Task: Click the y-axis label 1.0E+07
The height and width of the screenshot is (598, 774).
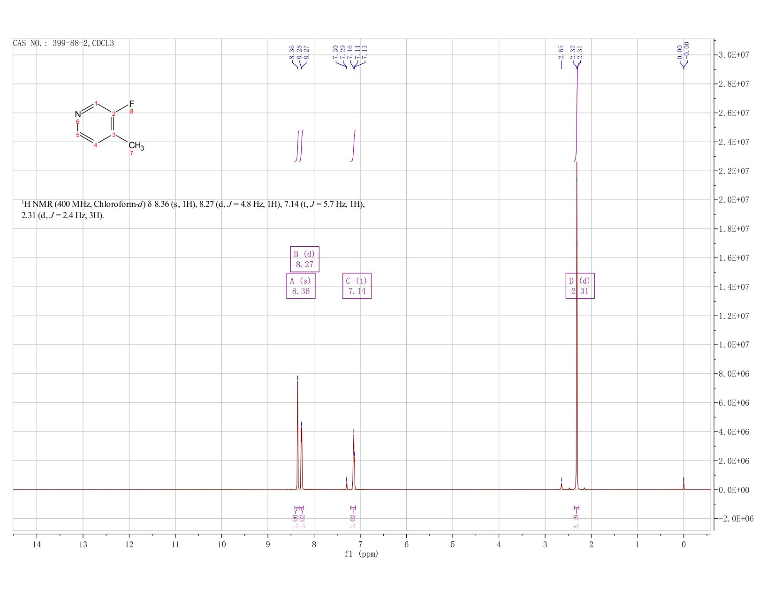Action: click(x=733, y=345)
